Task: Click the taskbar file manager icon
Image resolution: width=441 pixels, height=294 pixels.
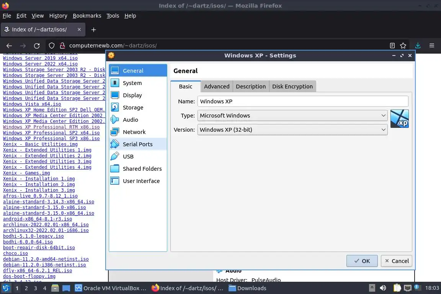Action: point(55,288)
